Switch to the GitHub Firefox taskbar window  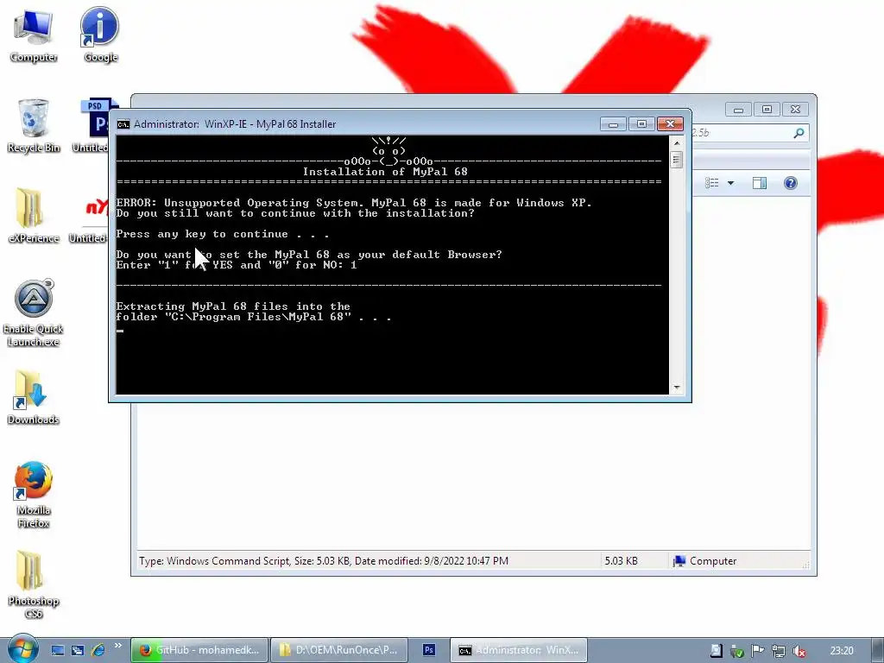click(199, 650)
